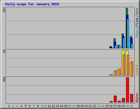Click green day number 30 on the x-axis
This screenshot has width=140, height=109.
[x=127, y=106]
